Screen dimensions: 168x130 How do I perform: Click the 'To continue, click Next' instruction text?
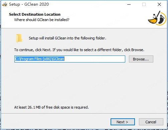click(x=79, y=50)
